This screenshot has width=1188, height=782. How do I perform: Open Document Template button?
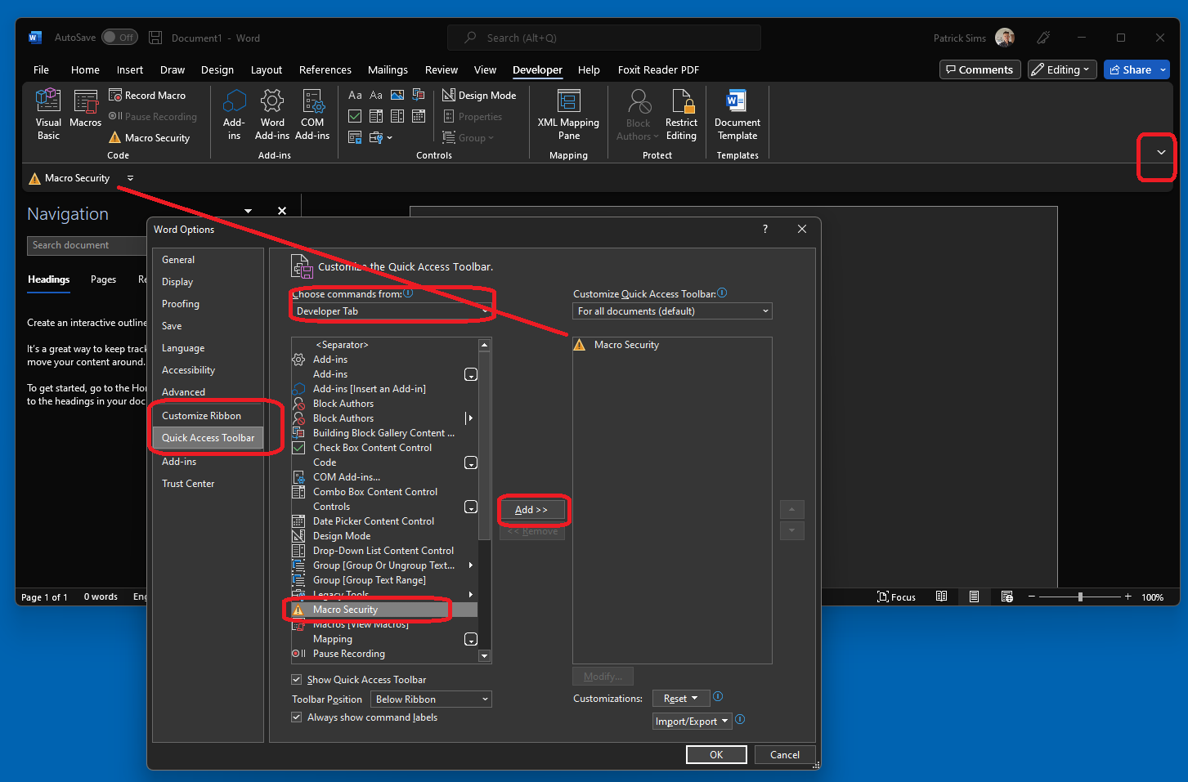pos(737,114)
